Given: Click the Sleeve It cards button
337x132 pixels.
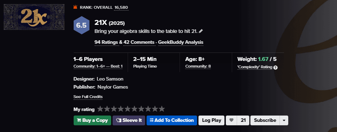Looking at the screenshot, I should [129, 120].
